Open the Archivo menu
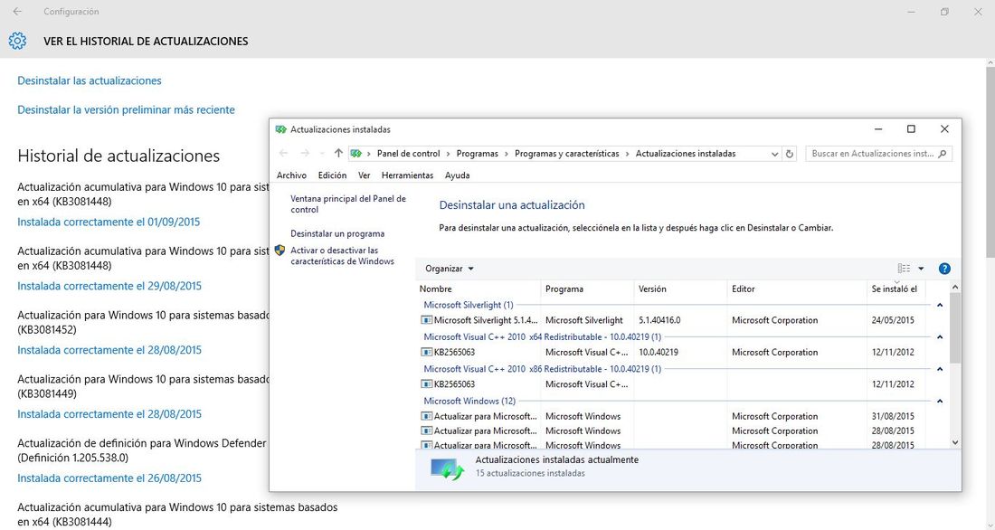995x530 pixels. pos(291,175)
